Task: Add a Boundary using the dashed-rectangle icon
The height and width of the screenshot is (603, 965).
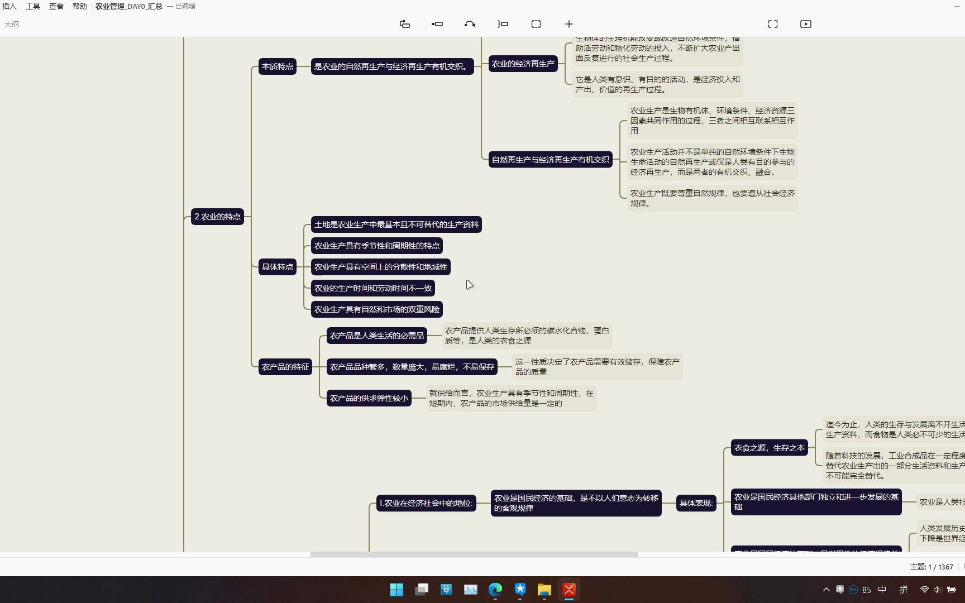Action: pyautogui.click(x=536, y=24)
